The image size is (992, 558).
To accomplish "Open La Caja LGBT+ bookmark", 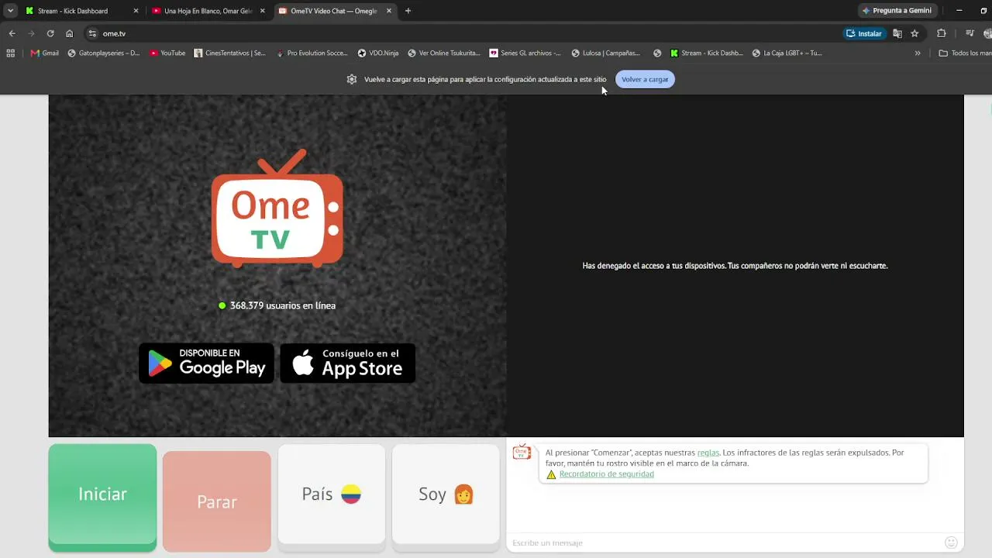I will (787, 53).
